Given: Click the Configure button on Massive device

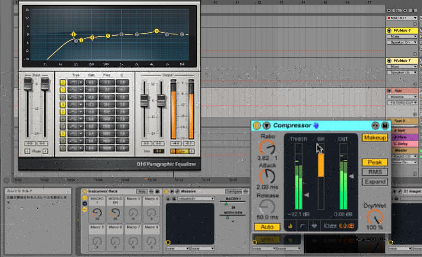Looking at the screenshot, I should pyautogui.click(x=234, y=191).
